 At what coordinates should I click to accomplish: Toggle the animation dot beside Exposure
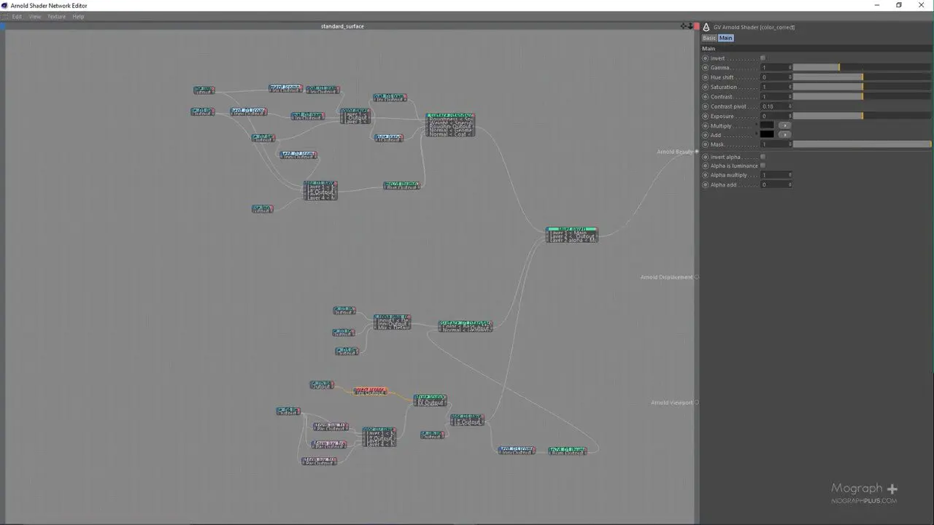pos(706,116)
